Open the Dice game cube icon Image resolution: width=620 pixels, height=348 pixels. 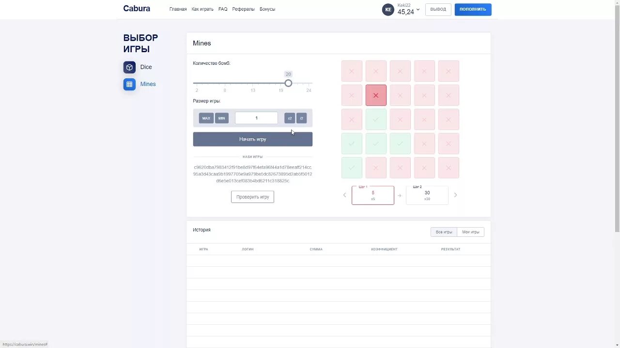coord(129,67)
